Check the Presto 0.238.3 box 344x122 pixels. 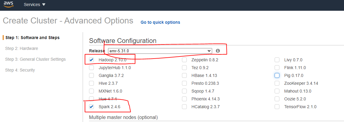click(x=184, y=83)
